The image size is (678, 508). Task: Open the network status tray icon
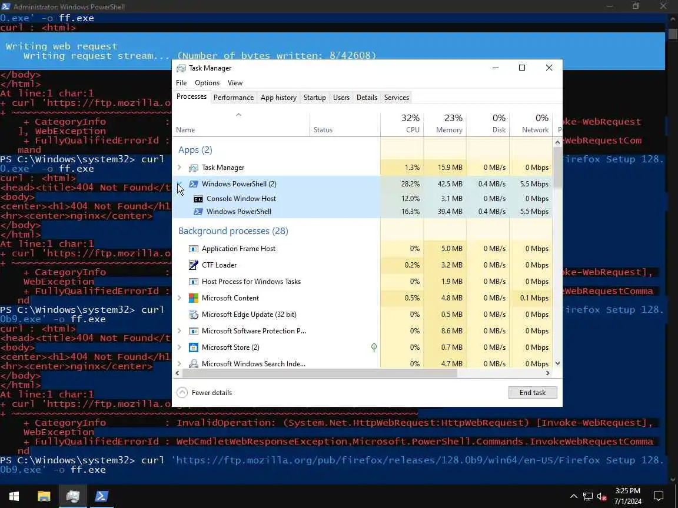[x=587, y=496]
